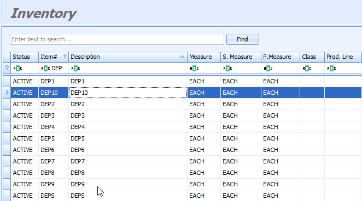Select the DEP4 item number cell
Image resolution: width=362 pixels, height=201 pixels.
coord(54,127)
